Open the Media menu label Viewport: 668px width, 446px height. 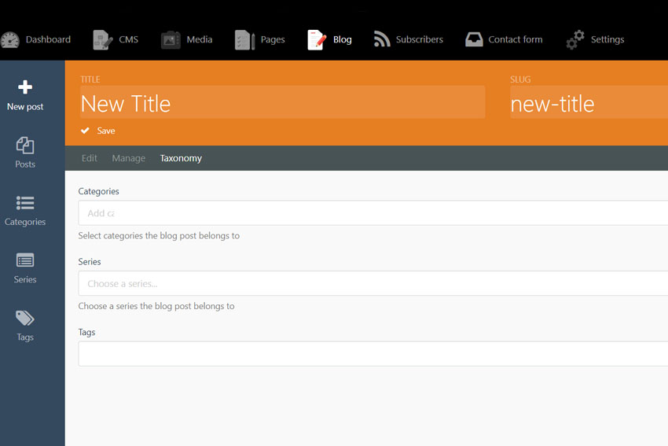click(200, 39)
